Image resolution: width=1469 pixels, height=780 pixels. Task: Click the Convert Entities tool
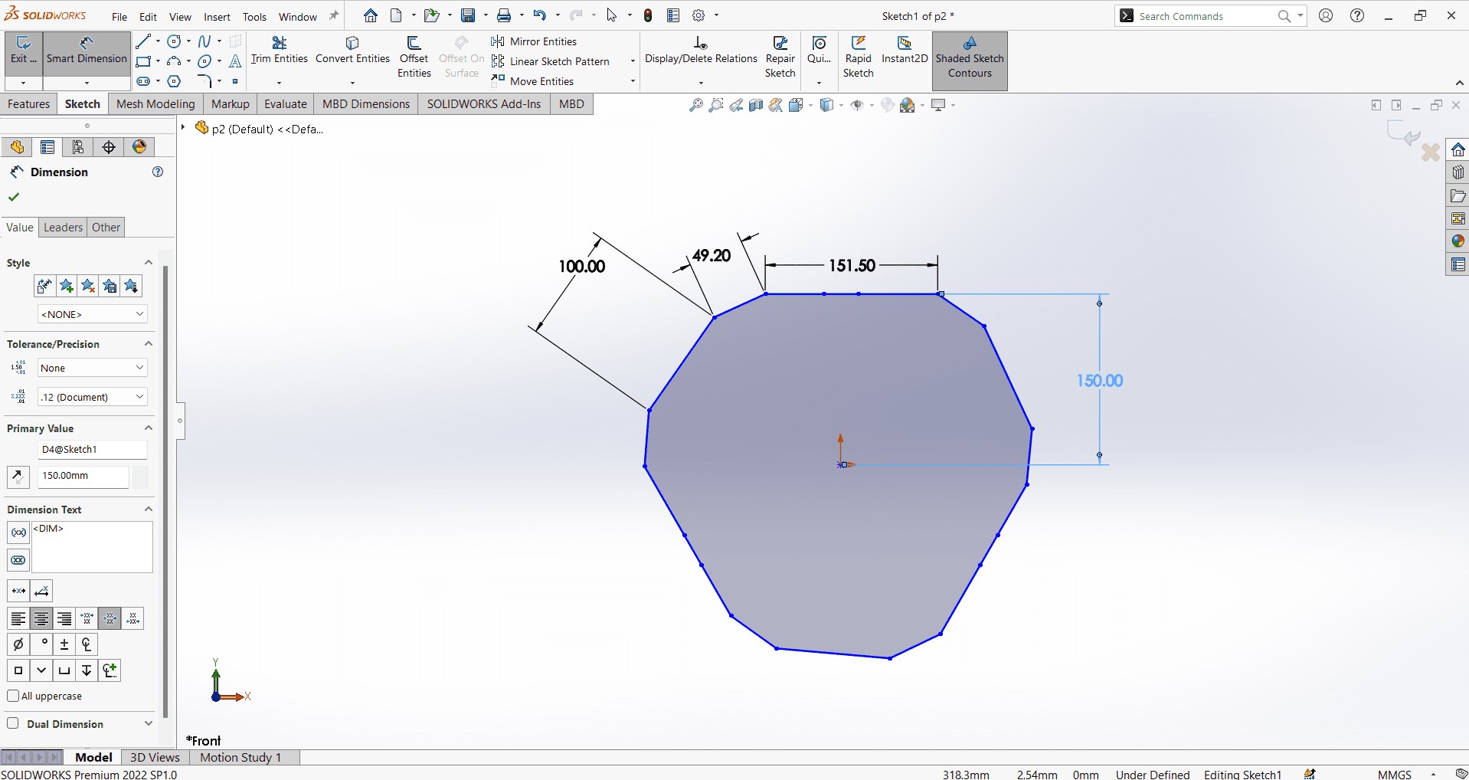coord(352,51)
